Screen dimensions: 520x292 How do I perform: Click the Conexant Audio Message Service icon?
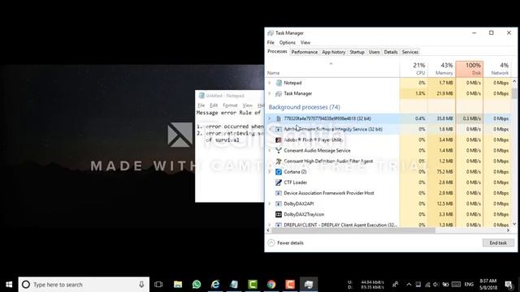[279, 150]
